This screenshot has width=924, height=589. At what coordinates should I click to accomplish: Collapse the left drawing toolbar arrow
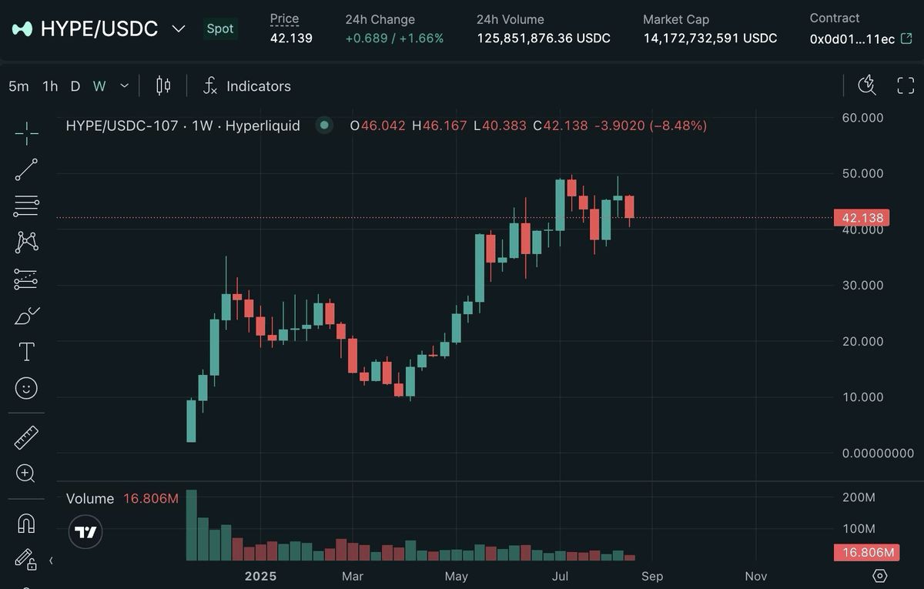[x=51, y=561]
